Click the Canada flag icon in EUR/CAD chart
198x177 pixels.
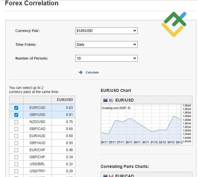click(x=111, y=176)
